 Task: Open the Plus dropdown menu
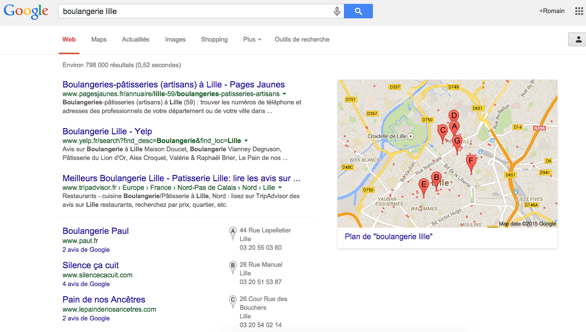point(252,40)
